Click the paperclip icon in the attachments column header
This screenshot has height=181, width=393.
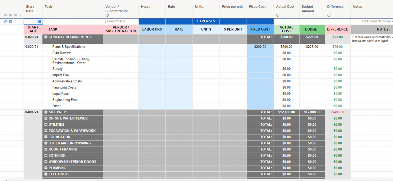coord(5,15)
